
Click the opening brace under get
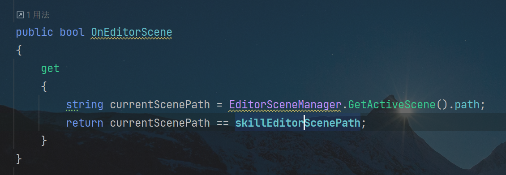pos(44,86)
